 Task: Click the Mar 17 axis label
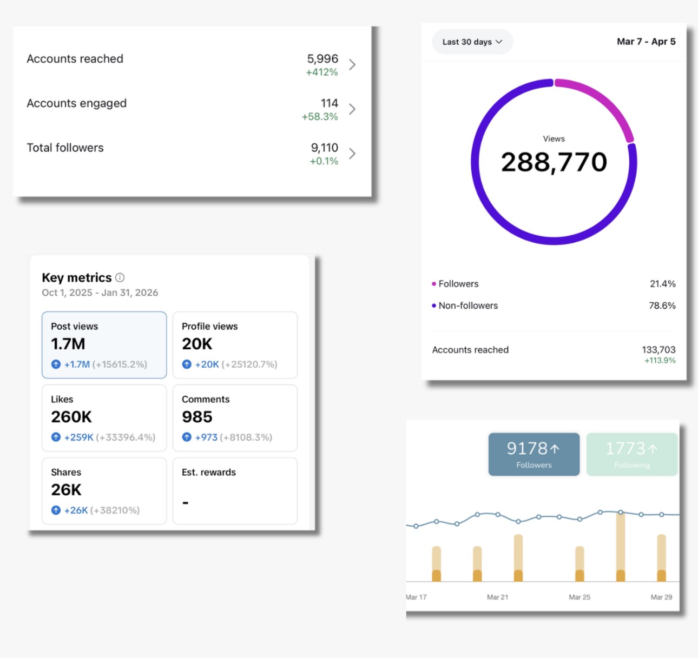click(x=416, y=597)
